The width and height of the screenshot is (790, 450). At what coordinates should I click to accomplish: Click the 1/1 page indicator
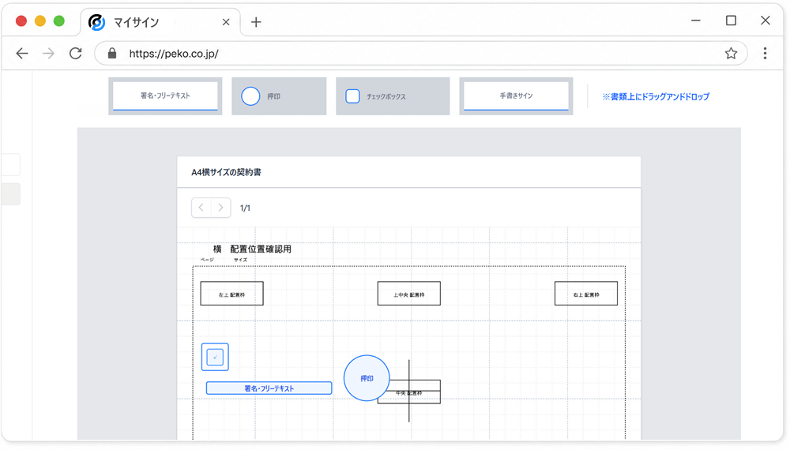(245, 208)
